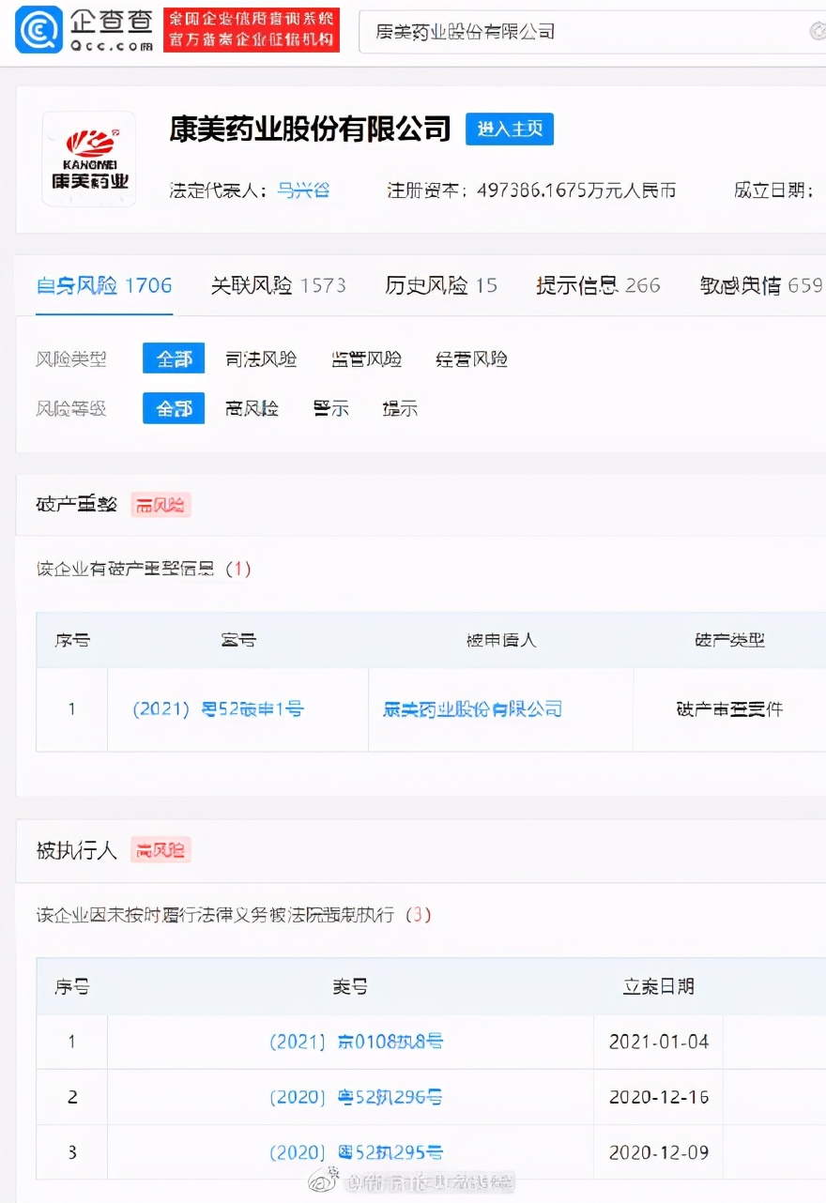
Task: Click the Qcc.com logo icon
Action: click(x=38, y=30)
